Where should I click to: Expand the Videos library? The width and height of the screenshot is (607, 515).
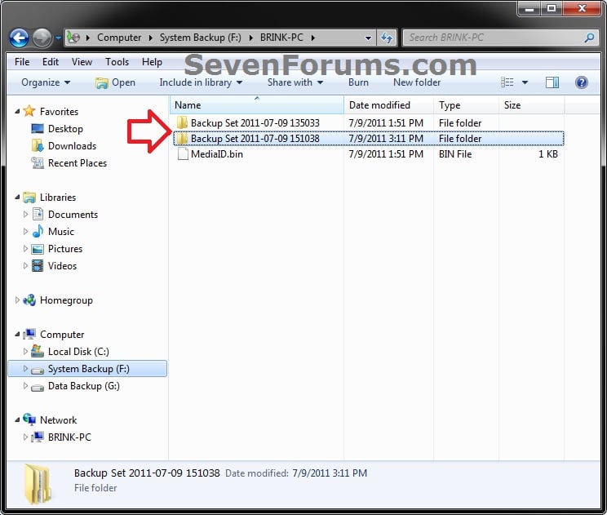(25, 265)
